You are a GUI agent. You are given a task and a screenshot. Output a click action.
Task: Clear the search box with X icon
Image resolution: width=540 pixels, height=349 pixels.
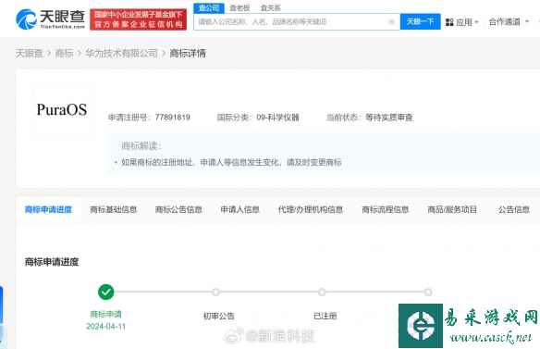(x=391, y=21)
